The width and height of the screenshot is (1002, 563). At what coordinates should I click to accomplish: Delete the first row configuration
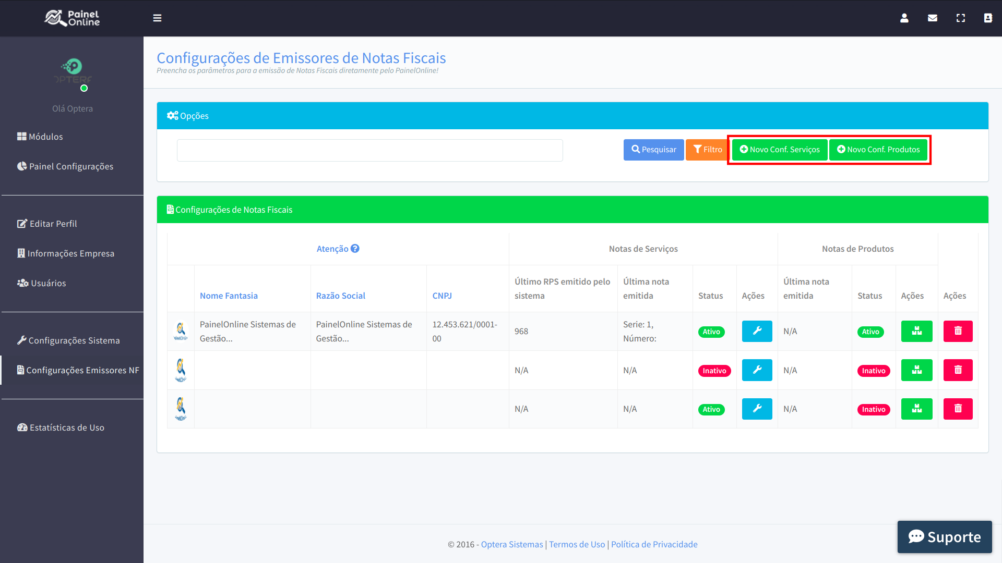click(958, 332)
